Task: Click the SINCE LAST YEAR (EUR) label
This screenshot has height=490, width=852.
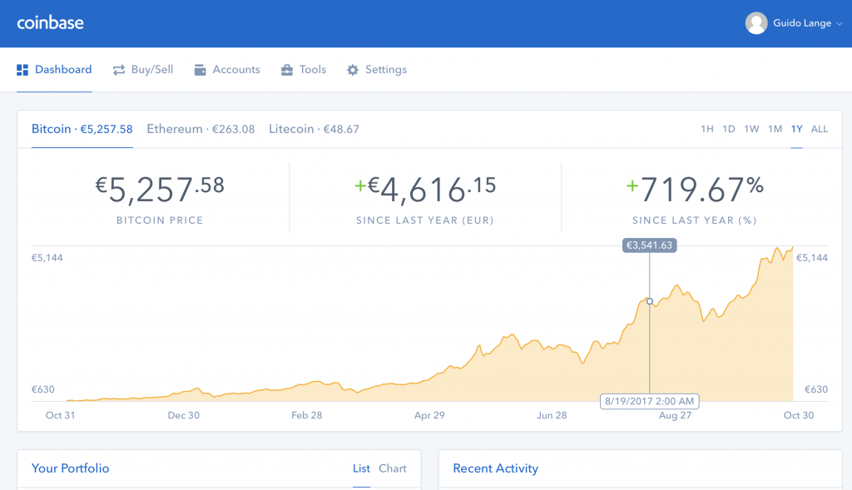Action: pyautogui.click(x=425, y=220)
